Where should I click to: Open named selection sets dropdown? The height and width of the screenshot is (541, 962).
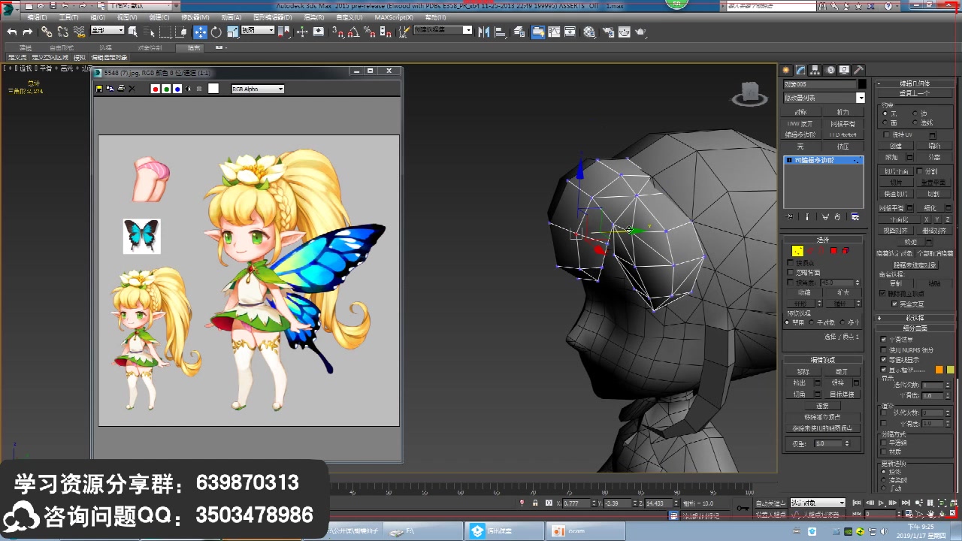click(x=442, y=30)
